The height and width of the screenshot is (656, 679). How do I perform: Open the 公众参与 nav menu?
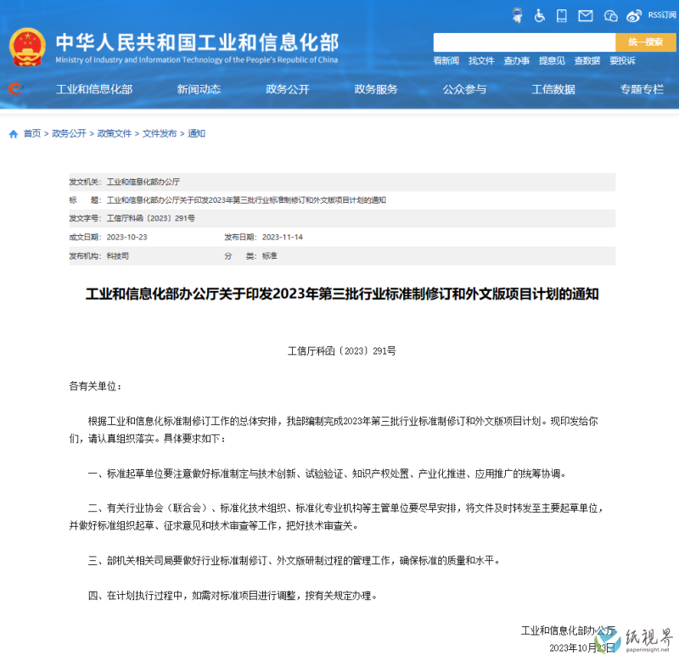pyautogui.click(x=464, y=89)
